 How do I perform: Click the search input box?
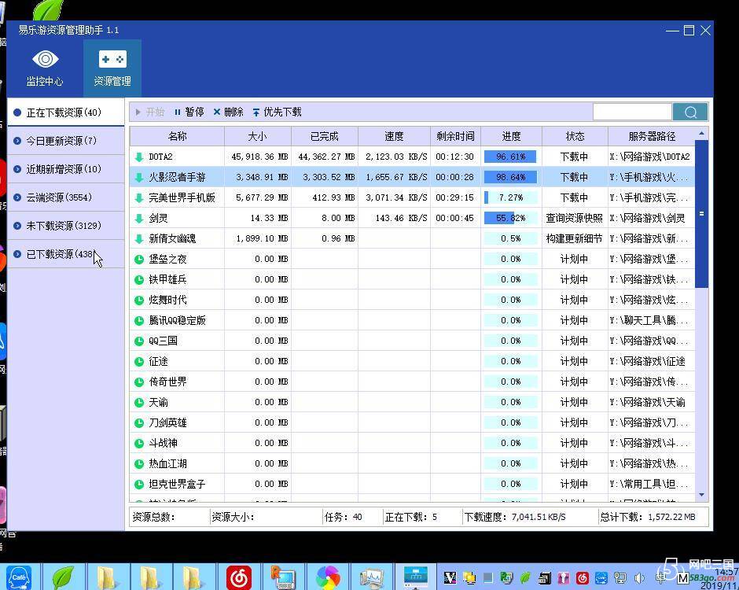click(632, 112)
